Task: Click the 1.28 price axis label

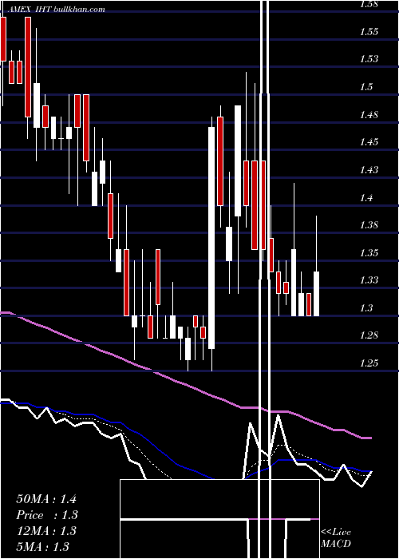Action: 369,335
